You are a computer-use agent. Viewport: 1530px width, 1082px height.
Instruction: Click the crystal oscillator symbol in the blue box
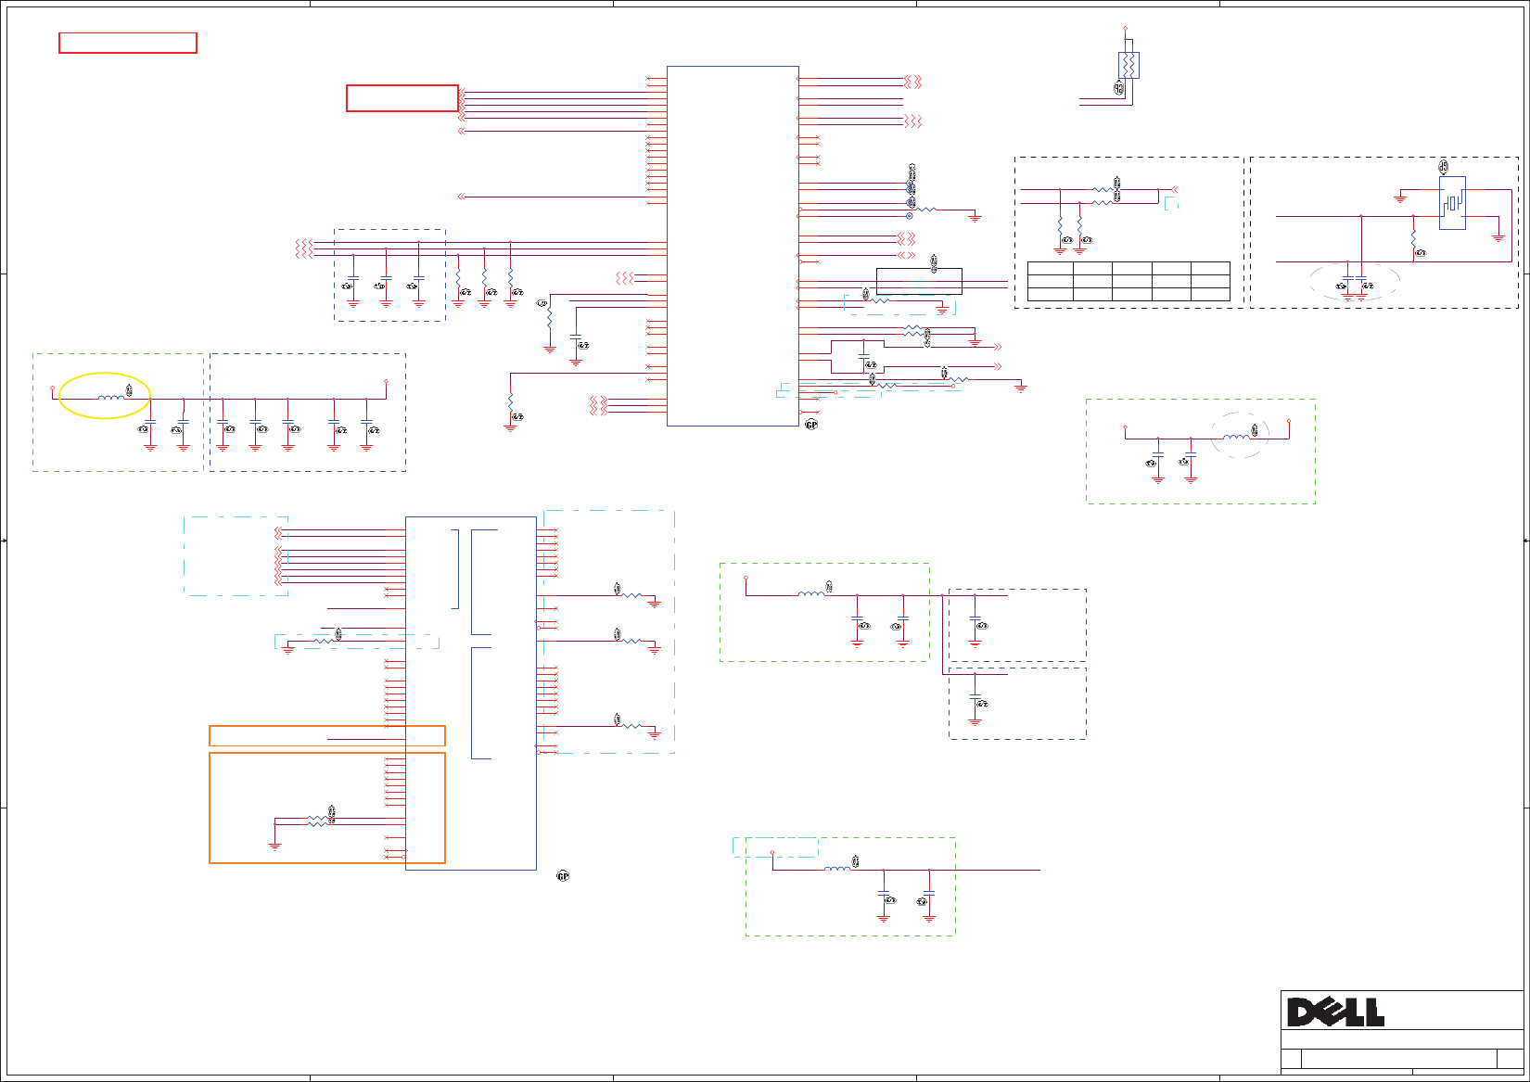pyautogui.click(x=1452, y=203)
